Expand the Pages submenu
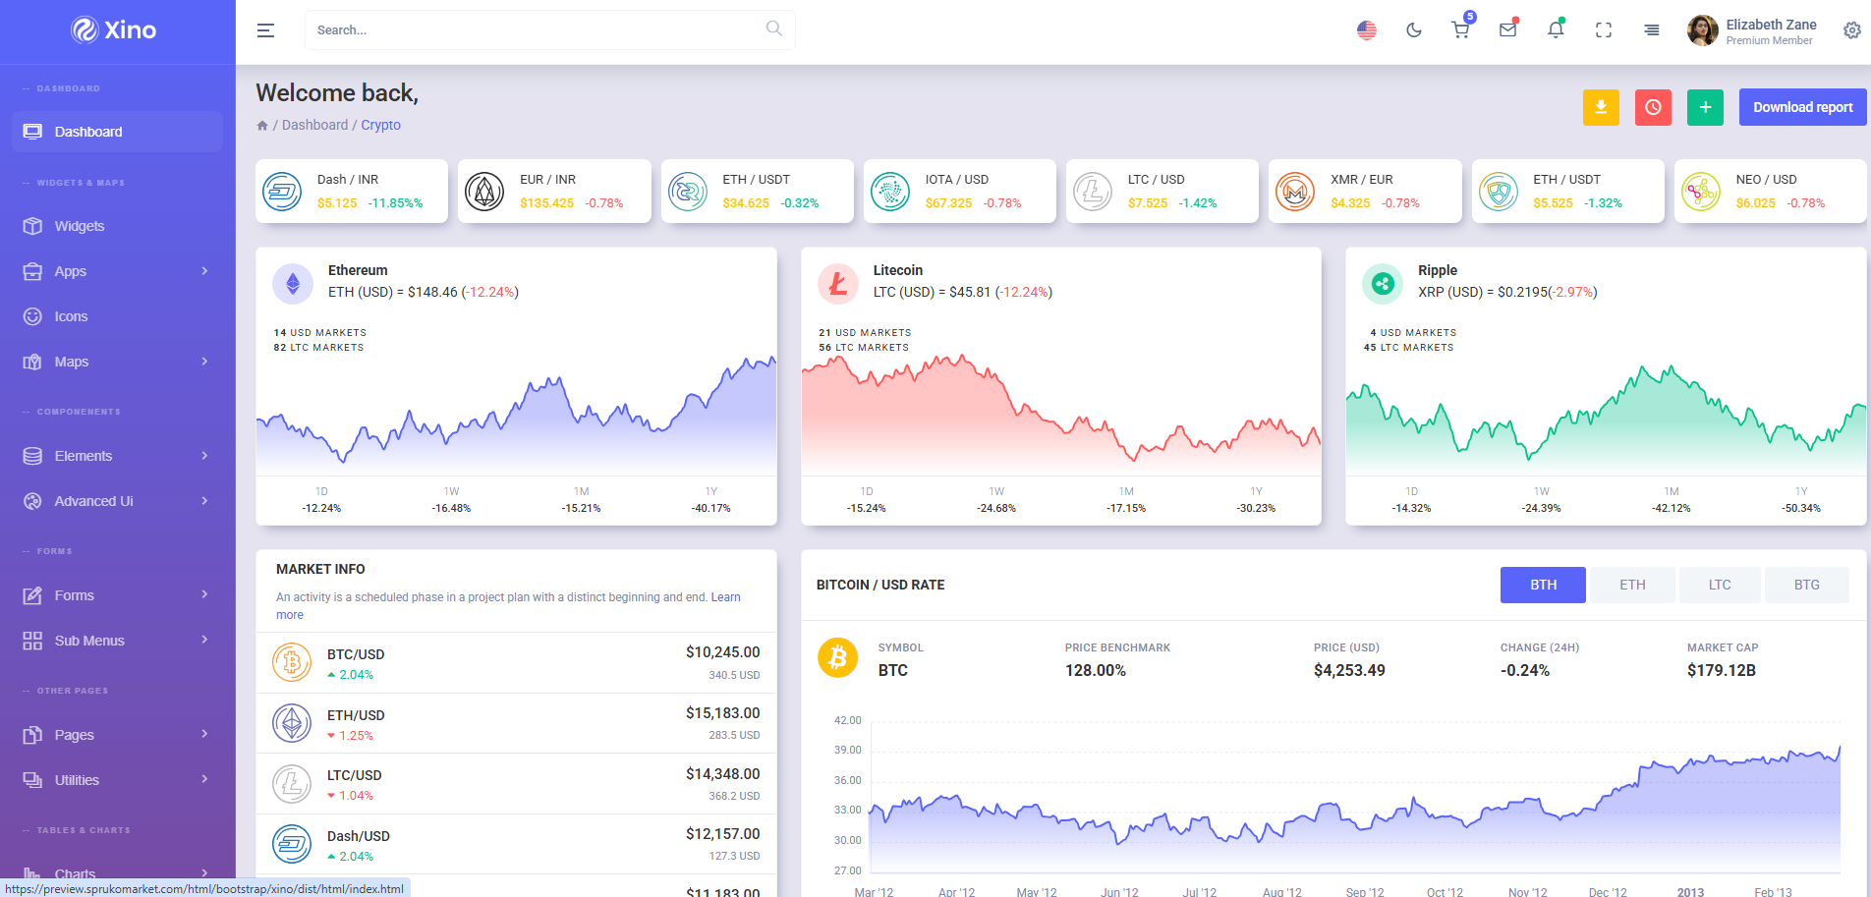 click(x=117, y=735)
